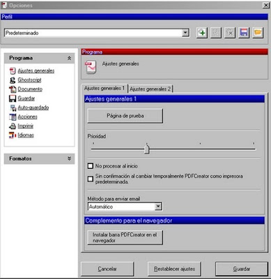
Task: Switch to the Ajustes generales 2 tab
Action: (x=150, y=89)
